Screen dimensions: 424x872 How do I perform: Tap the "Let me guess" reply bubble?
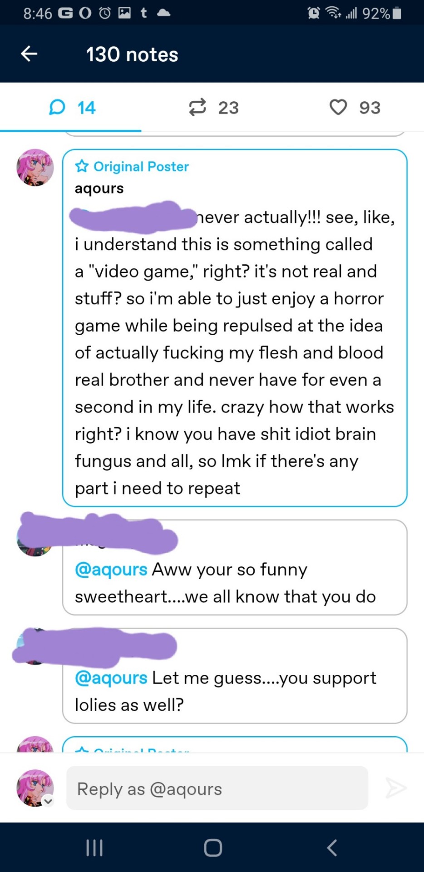tap(272, 693)
